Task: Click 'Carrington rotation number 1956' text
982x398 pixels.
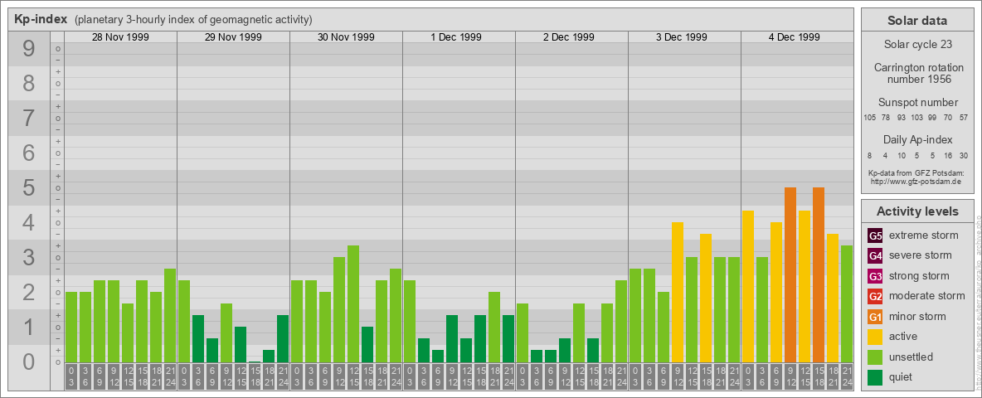Action: (917, 73)
